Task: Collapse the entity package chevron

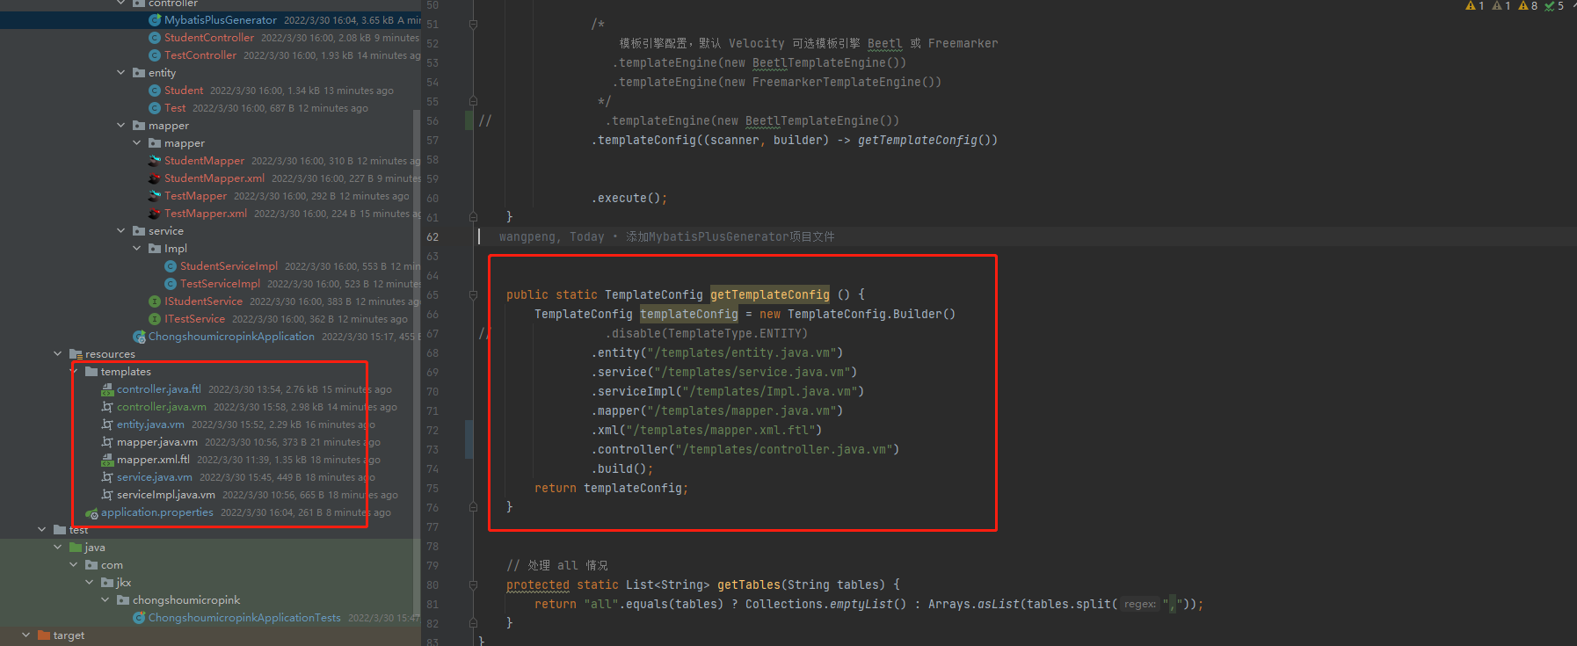Action: (121, 72)
